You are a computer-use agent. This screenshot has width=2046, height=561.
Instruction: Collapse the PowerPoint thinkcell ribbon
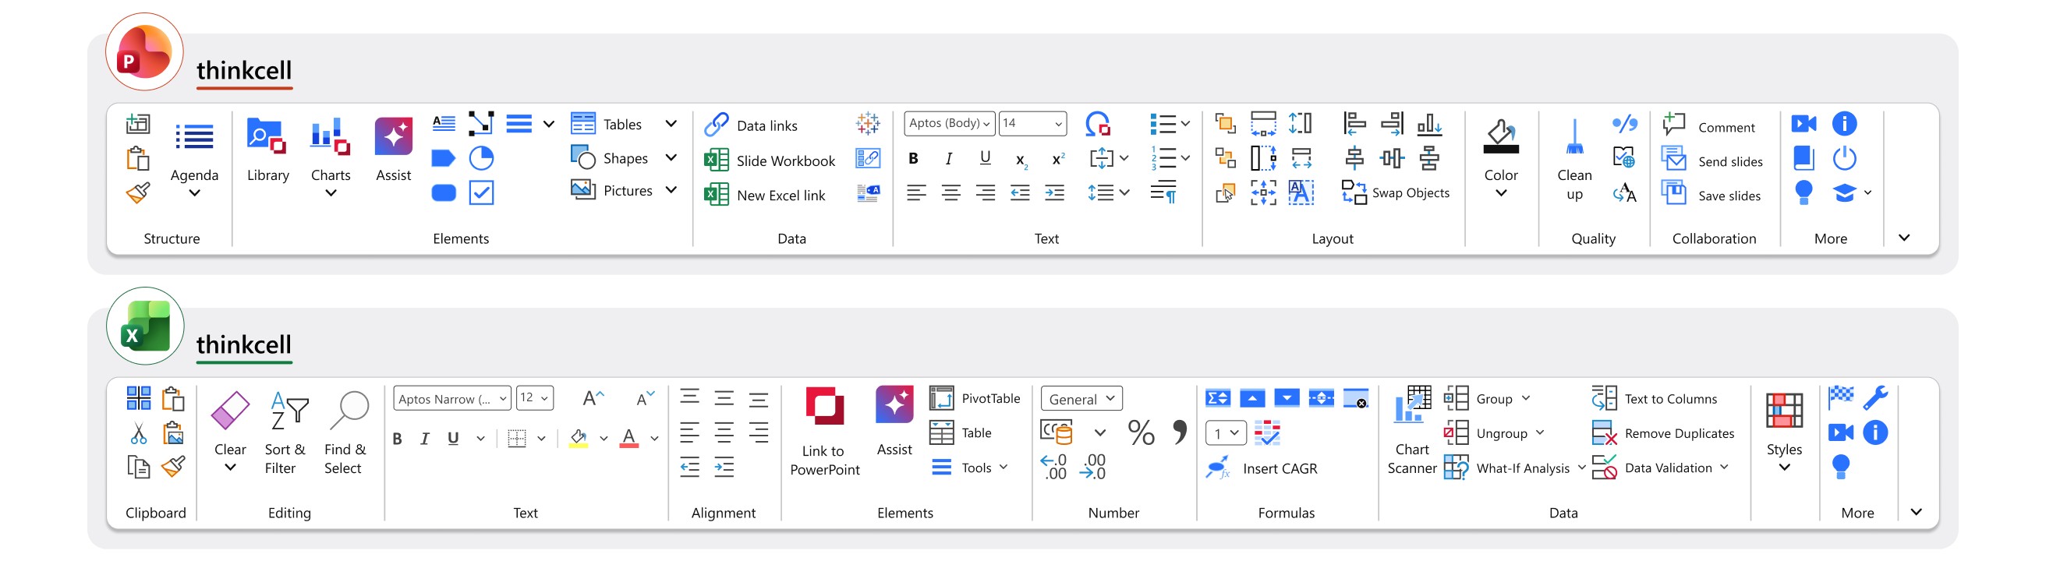tap(1904, 237)
